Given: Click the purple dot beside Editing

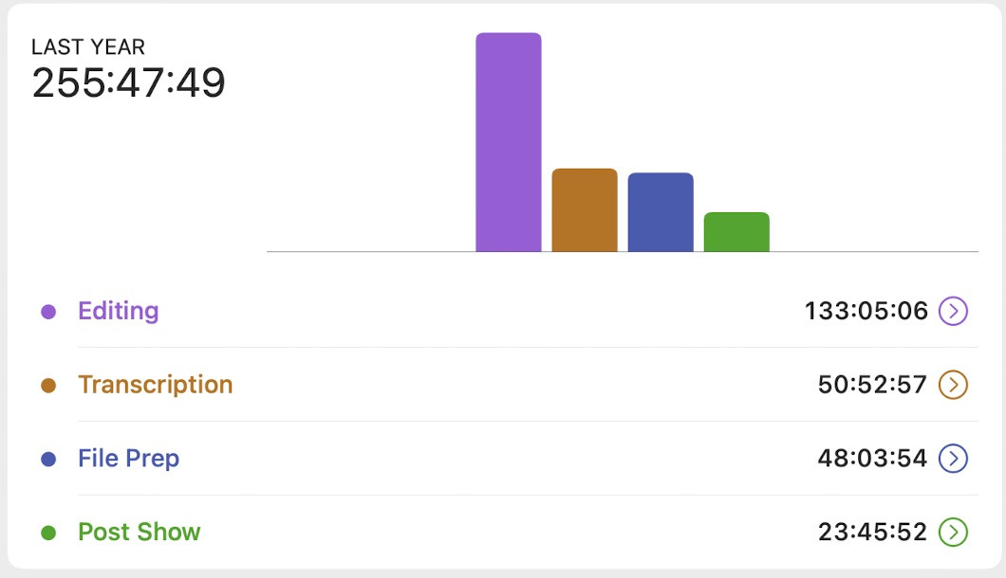Looking at the screenshot, I should [x=48, y=312].
